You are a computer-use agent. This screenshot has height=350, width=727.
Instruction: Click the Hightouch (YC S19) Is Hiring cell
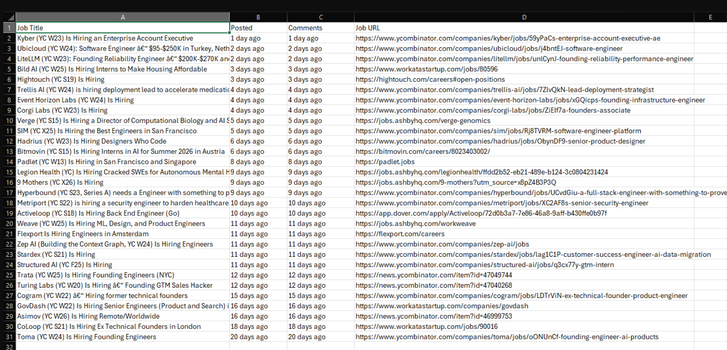click(123, 79)
